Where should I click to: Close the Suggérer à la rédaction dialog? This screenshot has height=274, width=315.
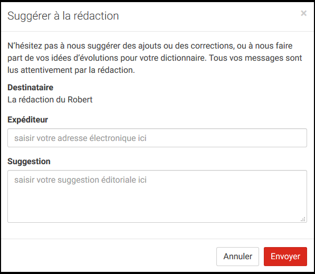coord(303,13)
